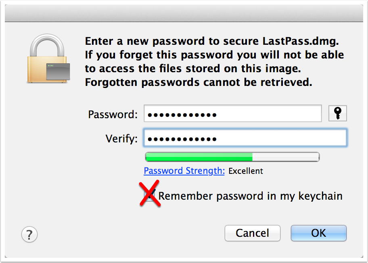Click the help question mark button
Viewport: 368px width, 263px height.
[29, 234]
